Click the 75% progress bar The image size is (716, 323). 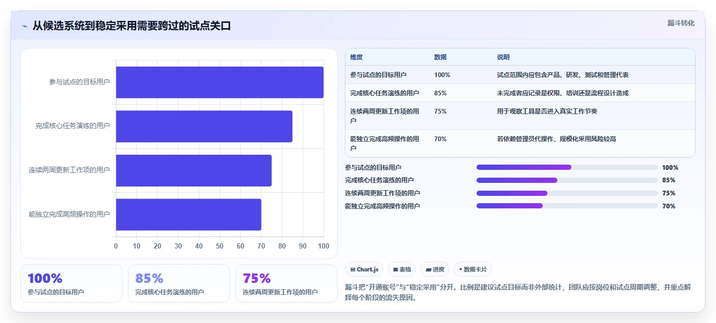[567, 193]
